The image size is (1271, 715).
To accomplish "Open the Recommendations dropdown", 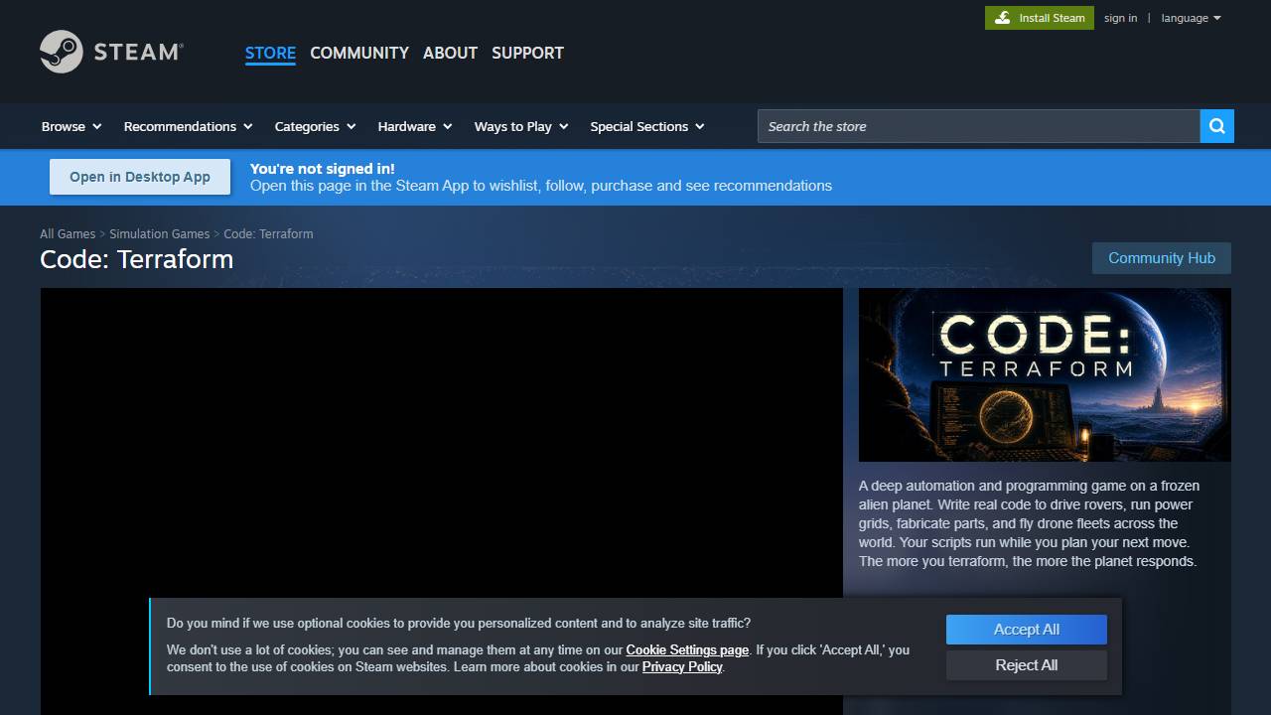I will click(188, 126).
